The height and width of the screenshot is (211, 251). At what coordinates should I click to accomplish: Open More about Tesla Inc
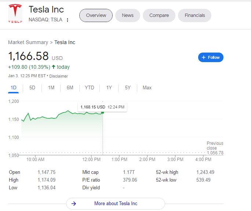pyautogui.click(x=116, y=203)
